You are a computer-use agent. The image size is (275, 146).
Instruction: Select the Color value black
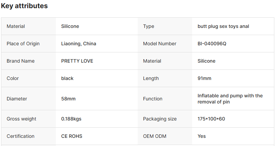(x=67, y=78)
